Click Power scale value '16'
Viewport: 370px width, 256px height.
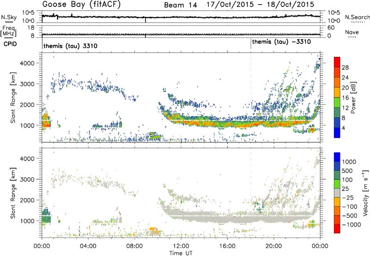coord(345,98)
